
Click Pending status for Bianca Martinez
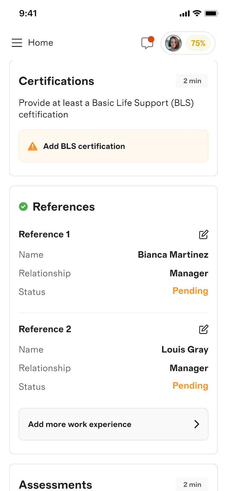(x=190, y=291)
